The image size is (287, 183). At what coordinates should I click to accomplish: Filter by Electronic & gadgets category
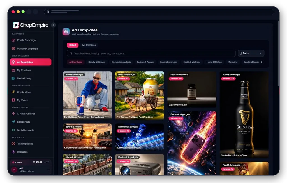121,62
